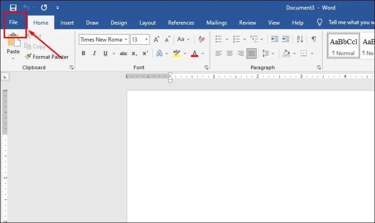Click the Shading paint bucket icon
Viewport: 375px width, 223px height.
(286, 54)
